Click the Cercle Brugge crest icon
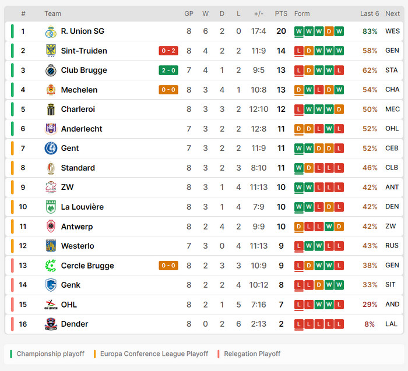Screen dimensions: 408x371 point(51,266)
